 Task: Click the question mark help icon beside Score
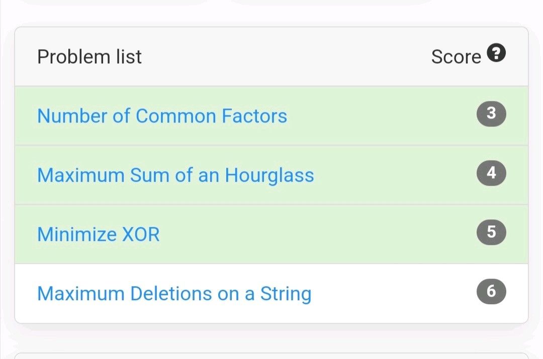pos(496,53)
